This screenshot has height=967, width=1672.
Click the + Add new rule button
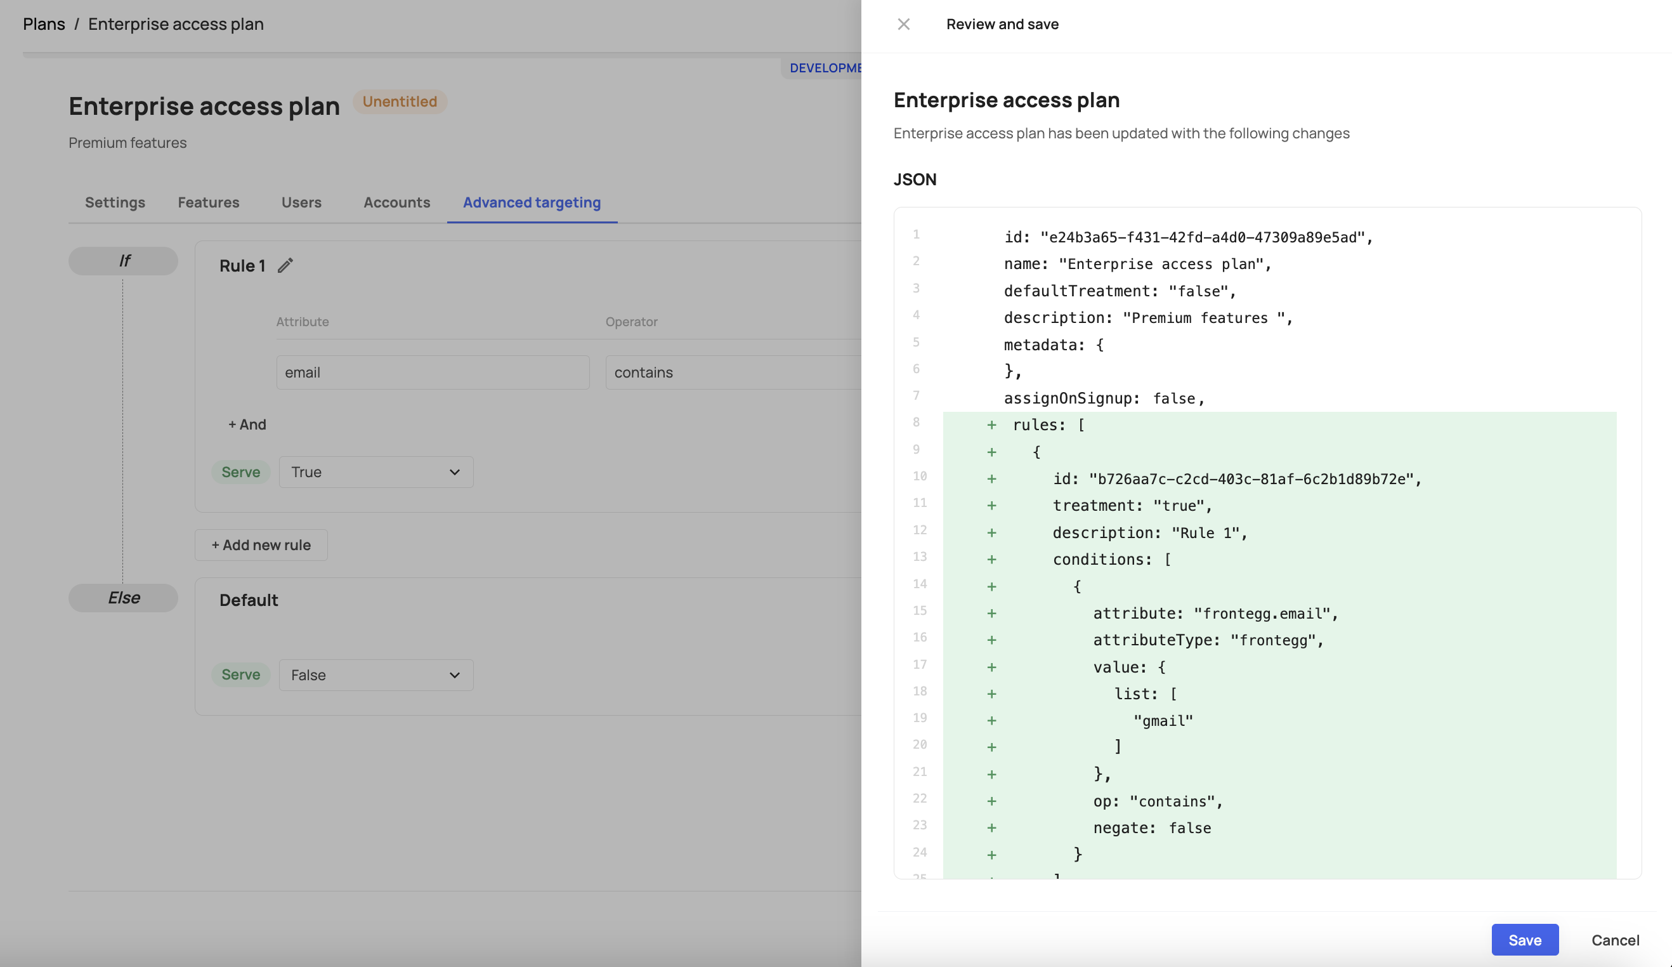coord(261,545)
